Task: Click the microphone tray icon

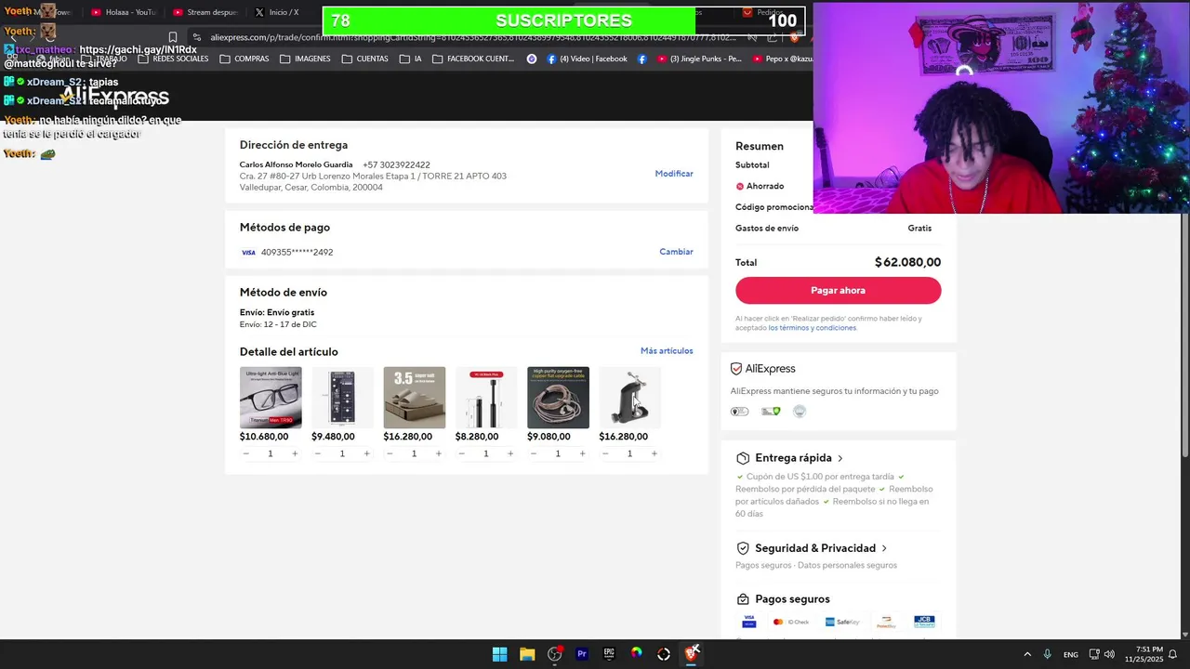Action: coord(1048,654)
